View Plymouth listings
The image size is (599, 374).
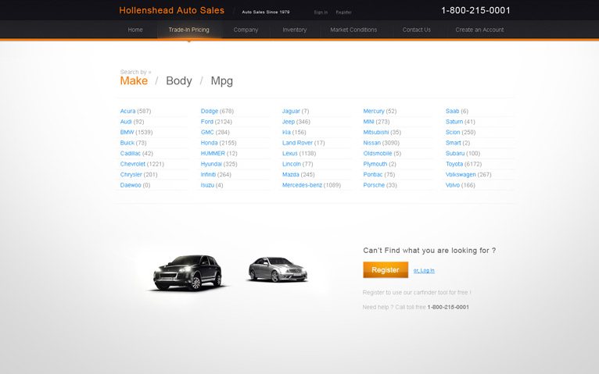pos(375,164)
